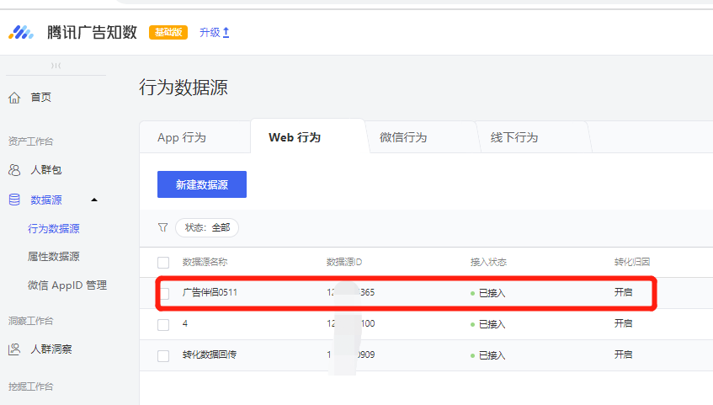Select 属性数据源 in the sidebar
The width and height of the screenshot is (713, 405).
54,257
